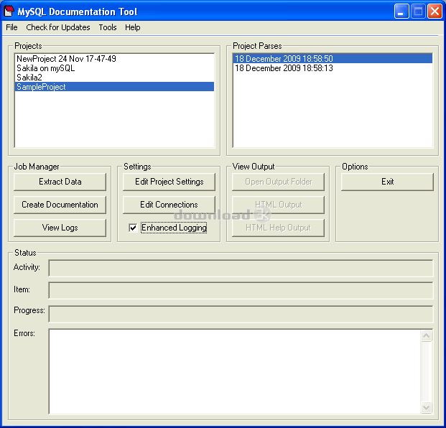The image size is (446, 428).
Task: Click the Errors box scroll up arrow
Action: coord(426,336)
